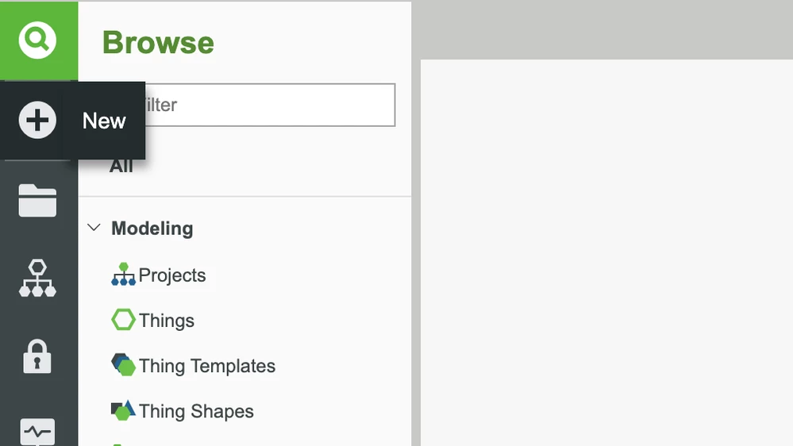Click the Projects tree icon

[123, 275]
